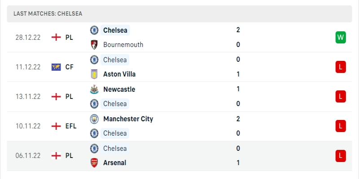
Task: Click the L badge for Arsenal match
Action: pyautogui.click(x=341, y=156)
